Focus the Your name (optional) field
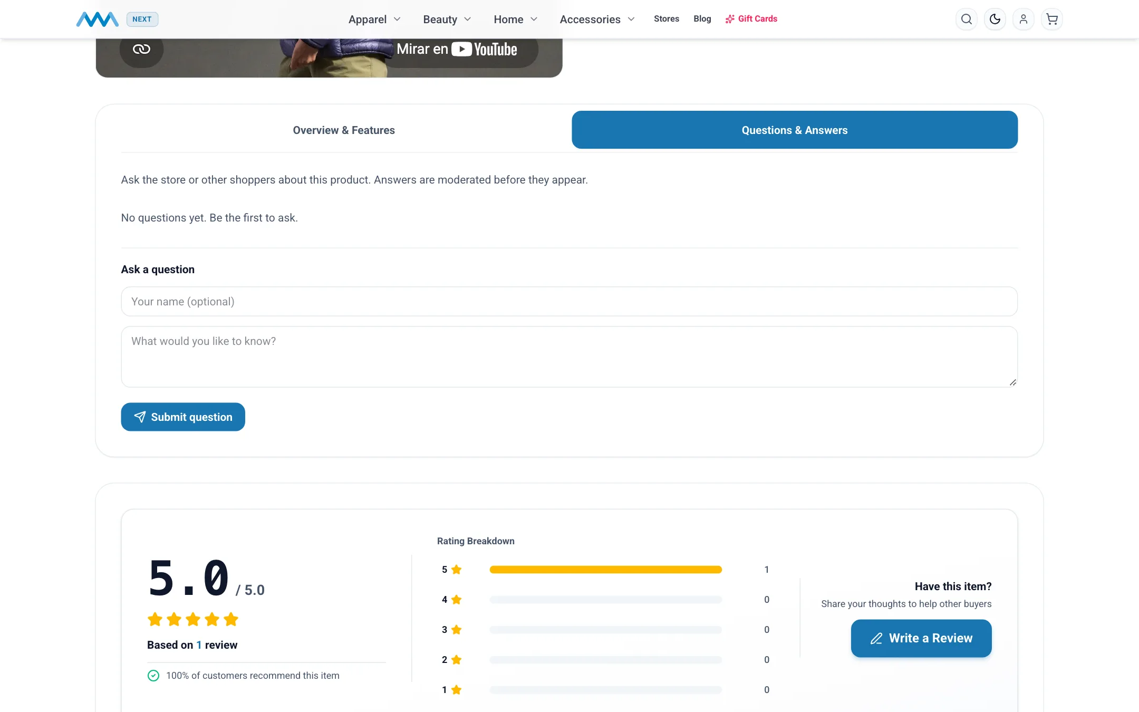 tap(569, 301)
